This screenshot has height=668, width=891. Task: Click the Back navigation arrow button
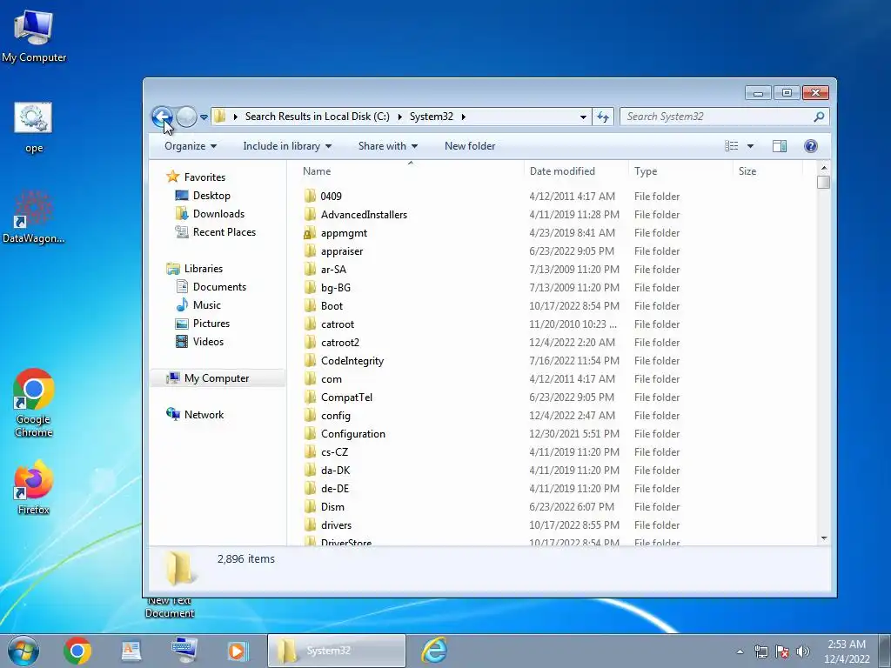coord(163,117)
